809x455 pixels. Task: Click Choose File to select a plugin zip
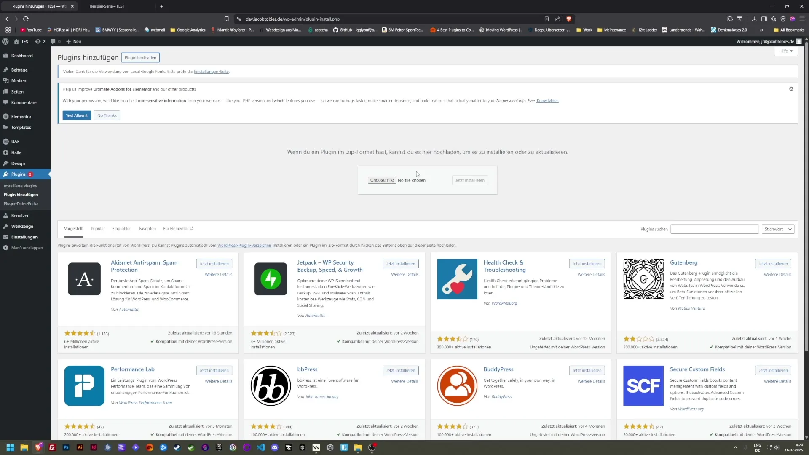click(382, 180)
